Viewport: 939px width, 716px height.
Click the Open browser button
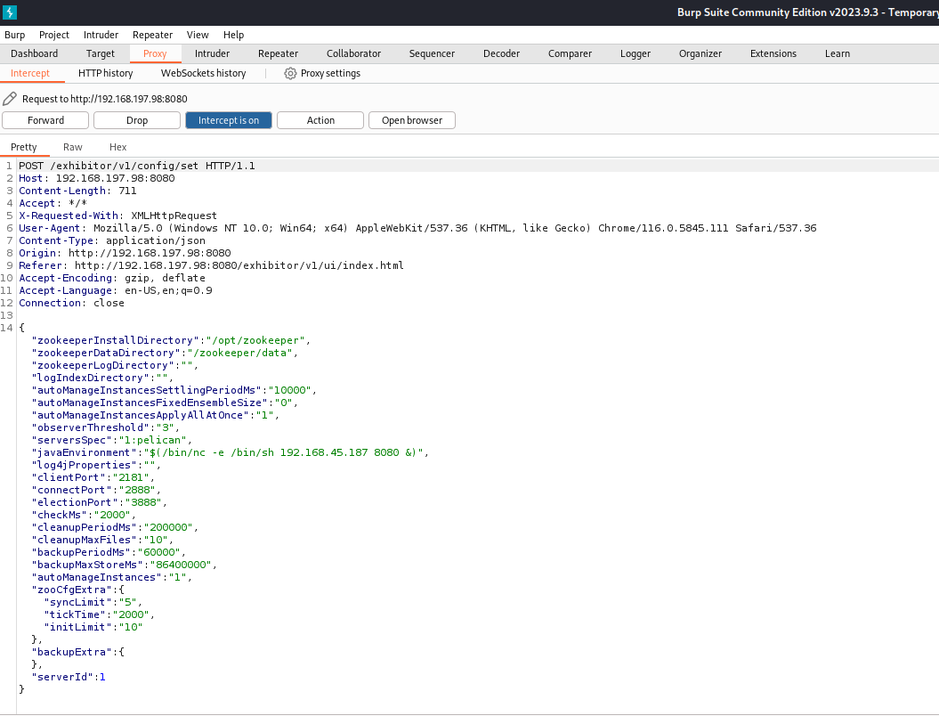point(412,120)
